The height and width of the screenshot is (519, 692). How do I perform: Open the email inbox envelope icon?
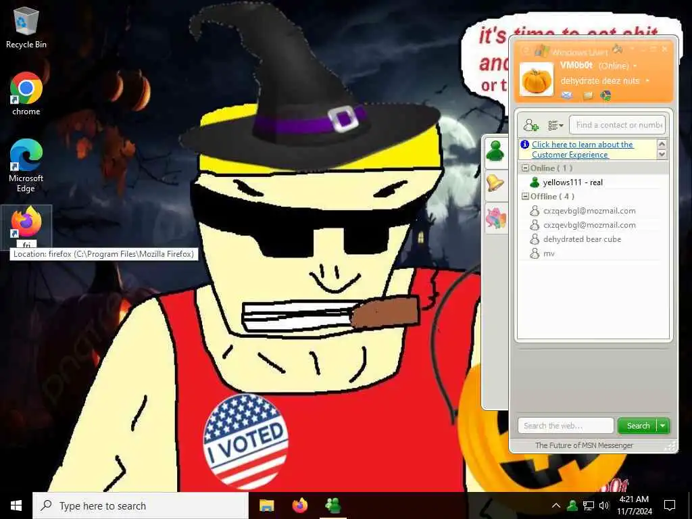coord(567,95)
